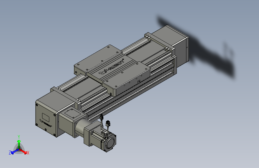The image size is (259, 168).
Task: Click the green Y axis arrow on the triad
Action: (19, 144)
